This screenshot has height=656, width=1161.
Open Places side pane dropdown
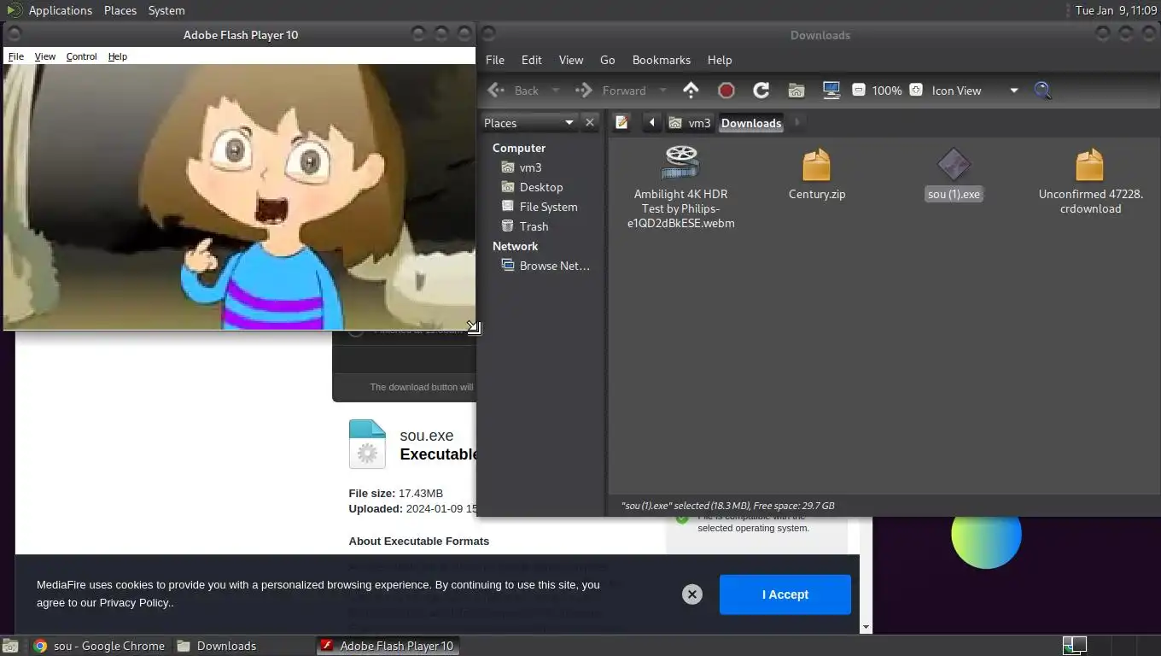click(529, 123)
